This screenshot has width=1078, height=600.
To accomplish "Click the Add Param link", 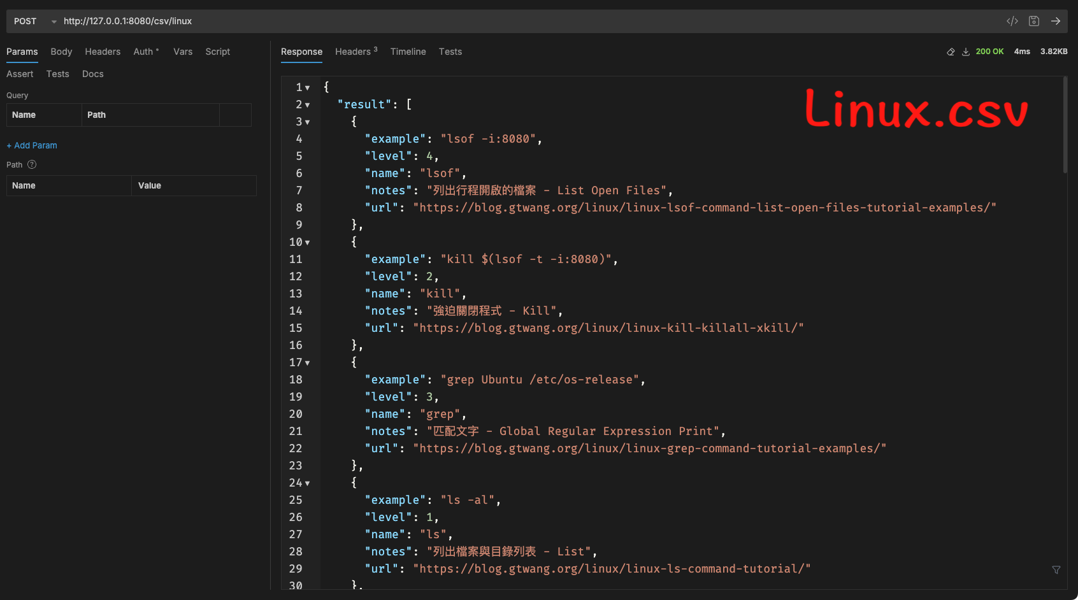I will pyautogui.click(x=32, y=145).
